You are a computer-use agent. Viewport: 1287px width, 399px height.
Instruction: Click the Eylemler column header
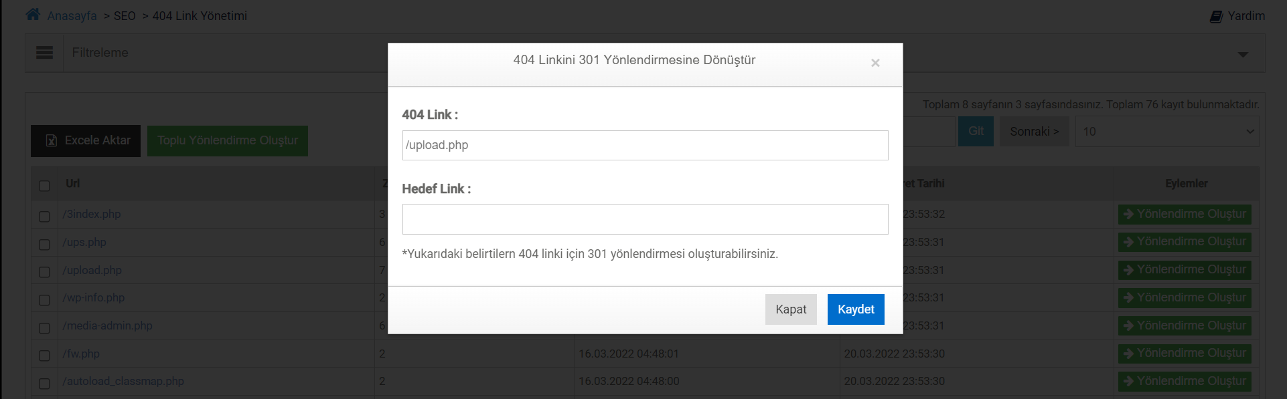[1186, 183]
